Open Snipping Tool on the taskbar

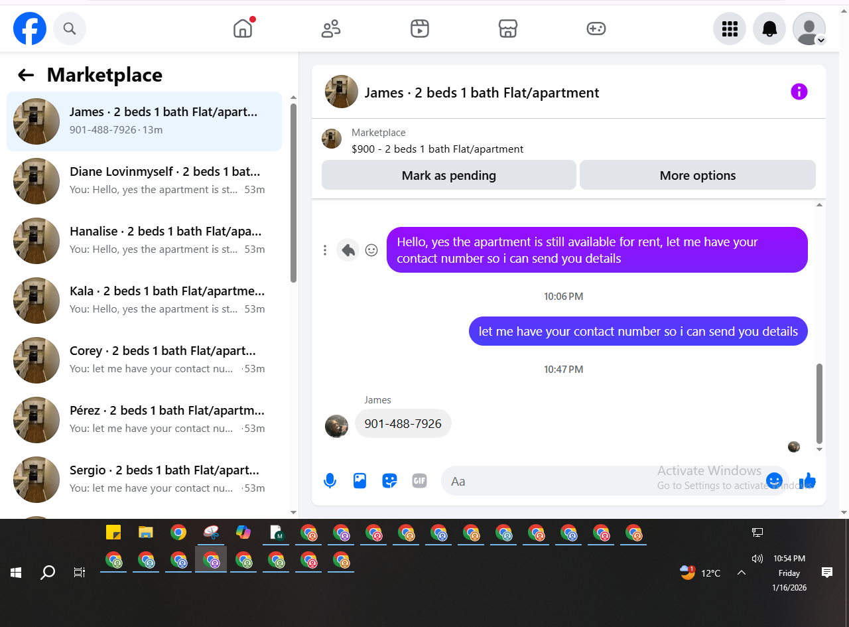click(x=211, y=532)
